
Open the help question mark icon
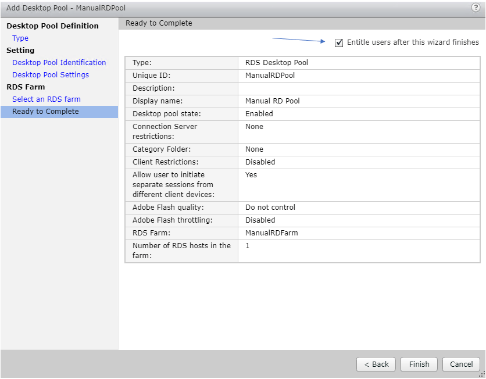(476, 7)
